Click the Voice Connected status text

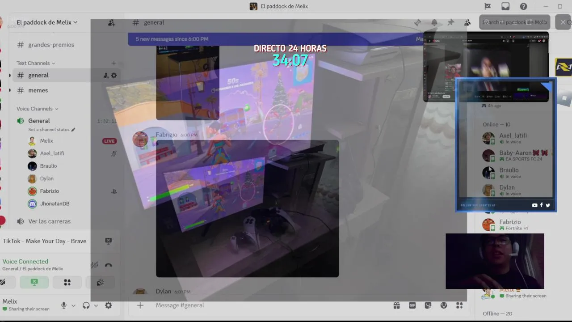coord(25,262)
